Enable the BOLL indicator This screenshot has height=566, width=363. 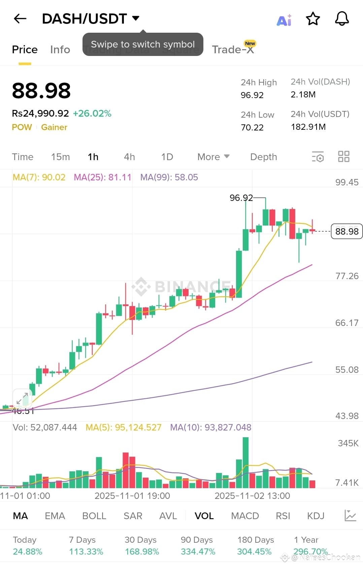94,516
